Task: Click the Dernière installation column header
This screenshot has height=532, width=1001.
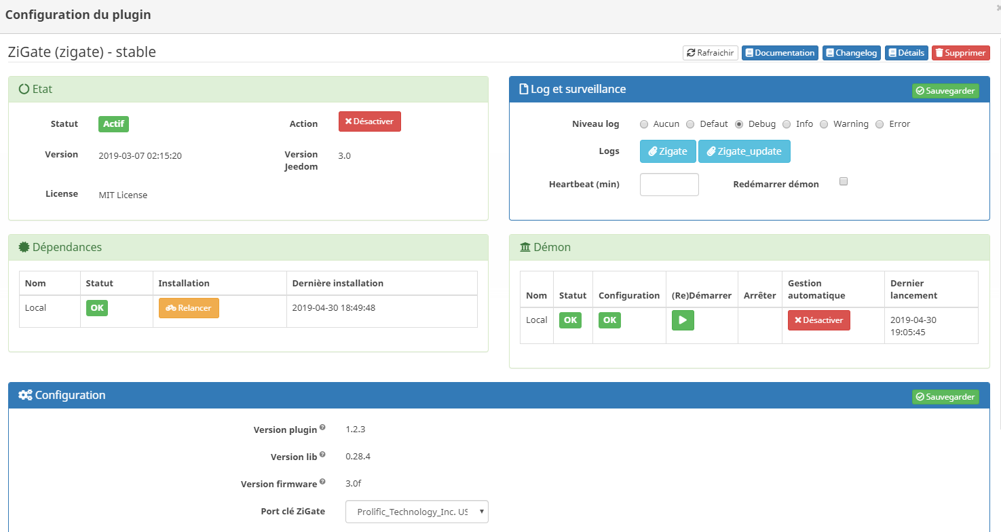Action: click(337, 283)
